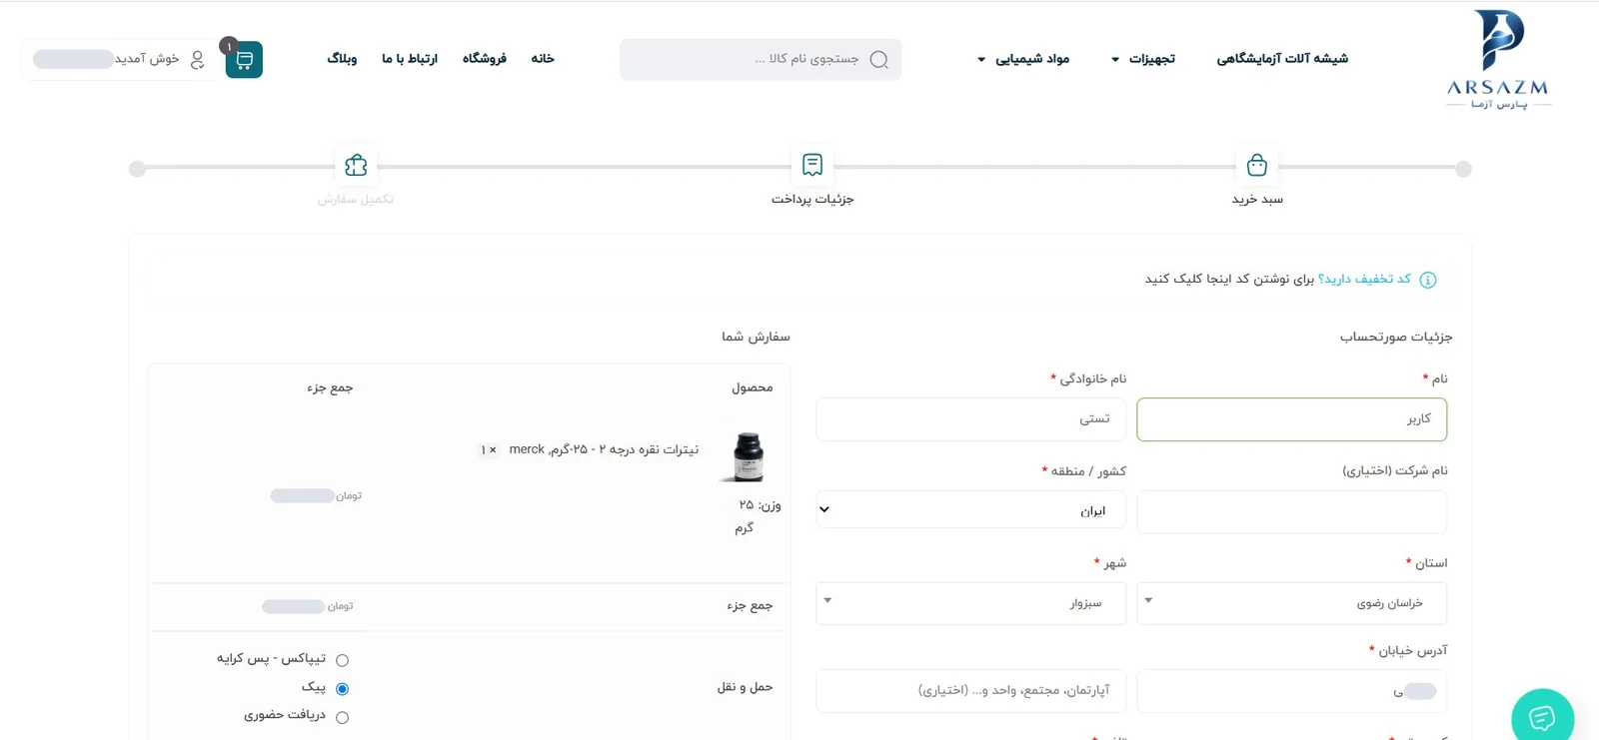Select the جزئیات پرداخت step icon

(x=812, y=166)
